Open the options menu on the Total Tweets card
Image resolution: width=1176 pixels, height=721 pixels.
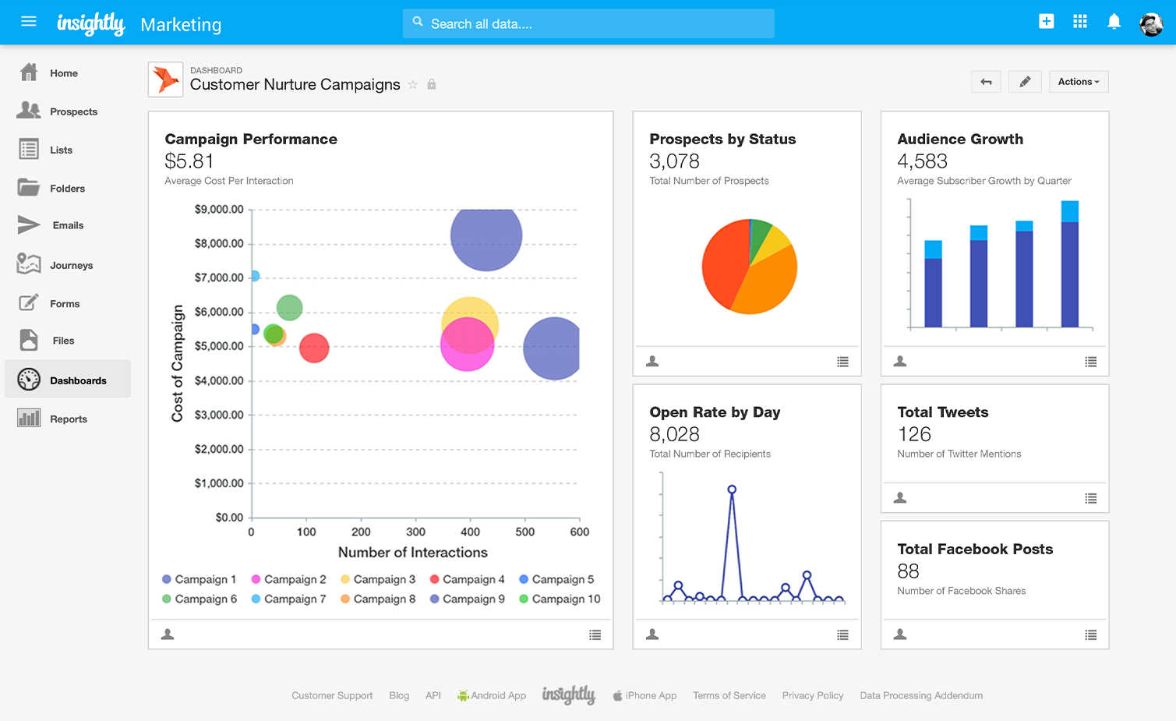[1090, 497]
